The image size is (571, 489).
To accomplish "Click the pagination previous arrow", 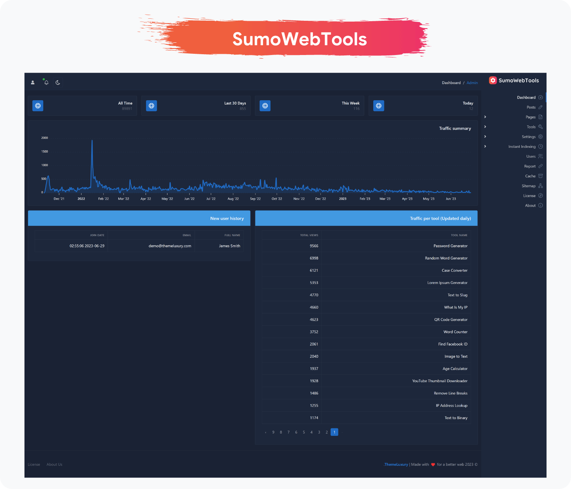I will (266, 432).
